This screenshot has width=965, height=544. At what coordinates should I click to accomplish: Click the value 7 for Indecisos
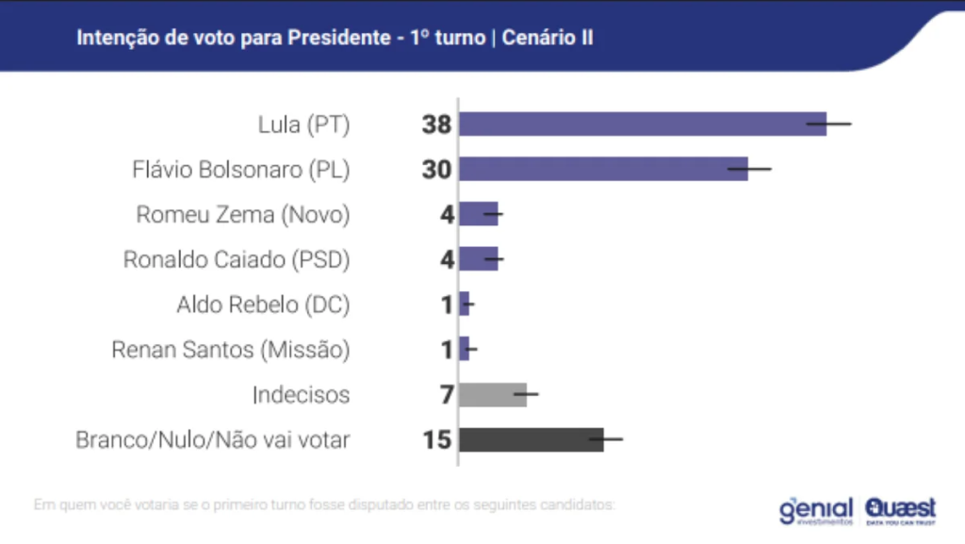tap(447, 395)
